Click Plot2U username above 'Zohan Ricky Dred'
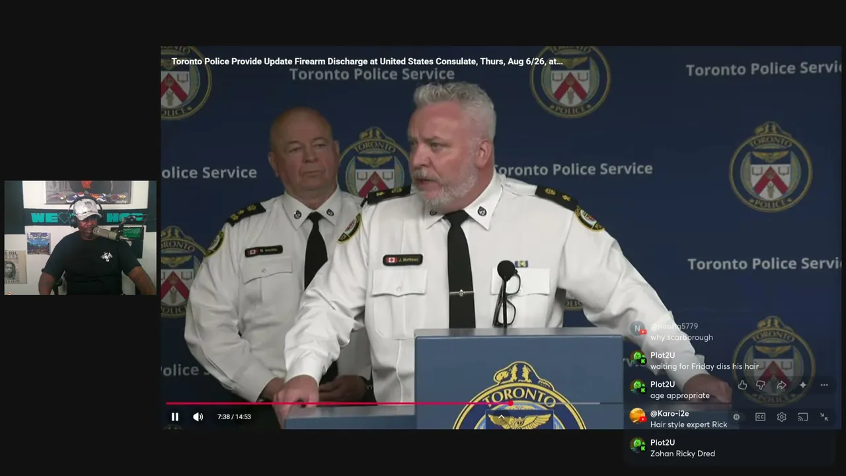Screen dimensions: 846x476 [x=662, y=443]
